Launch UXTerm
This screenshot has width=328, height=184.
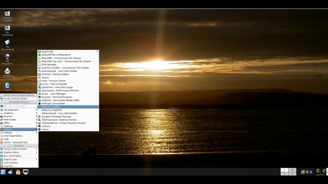68,126
